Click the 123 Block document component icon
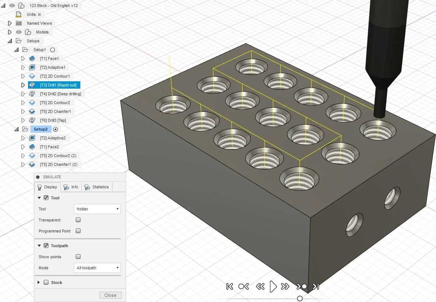The height and width of the screenshot is (302, 436). tap(21, 5)
